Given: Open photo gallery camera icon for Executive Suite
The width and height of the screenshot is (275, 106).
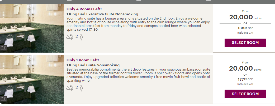Looking at the screenshot, I should tap(4, 48).
